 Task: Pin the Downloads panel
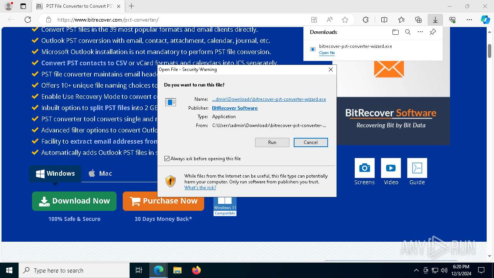point(433,32)
